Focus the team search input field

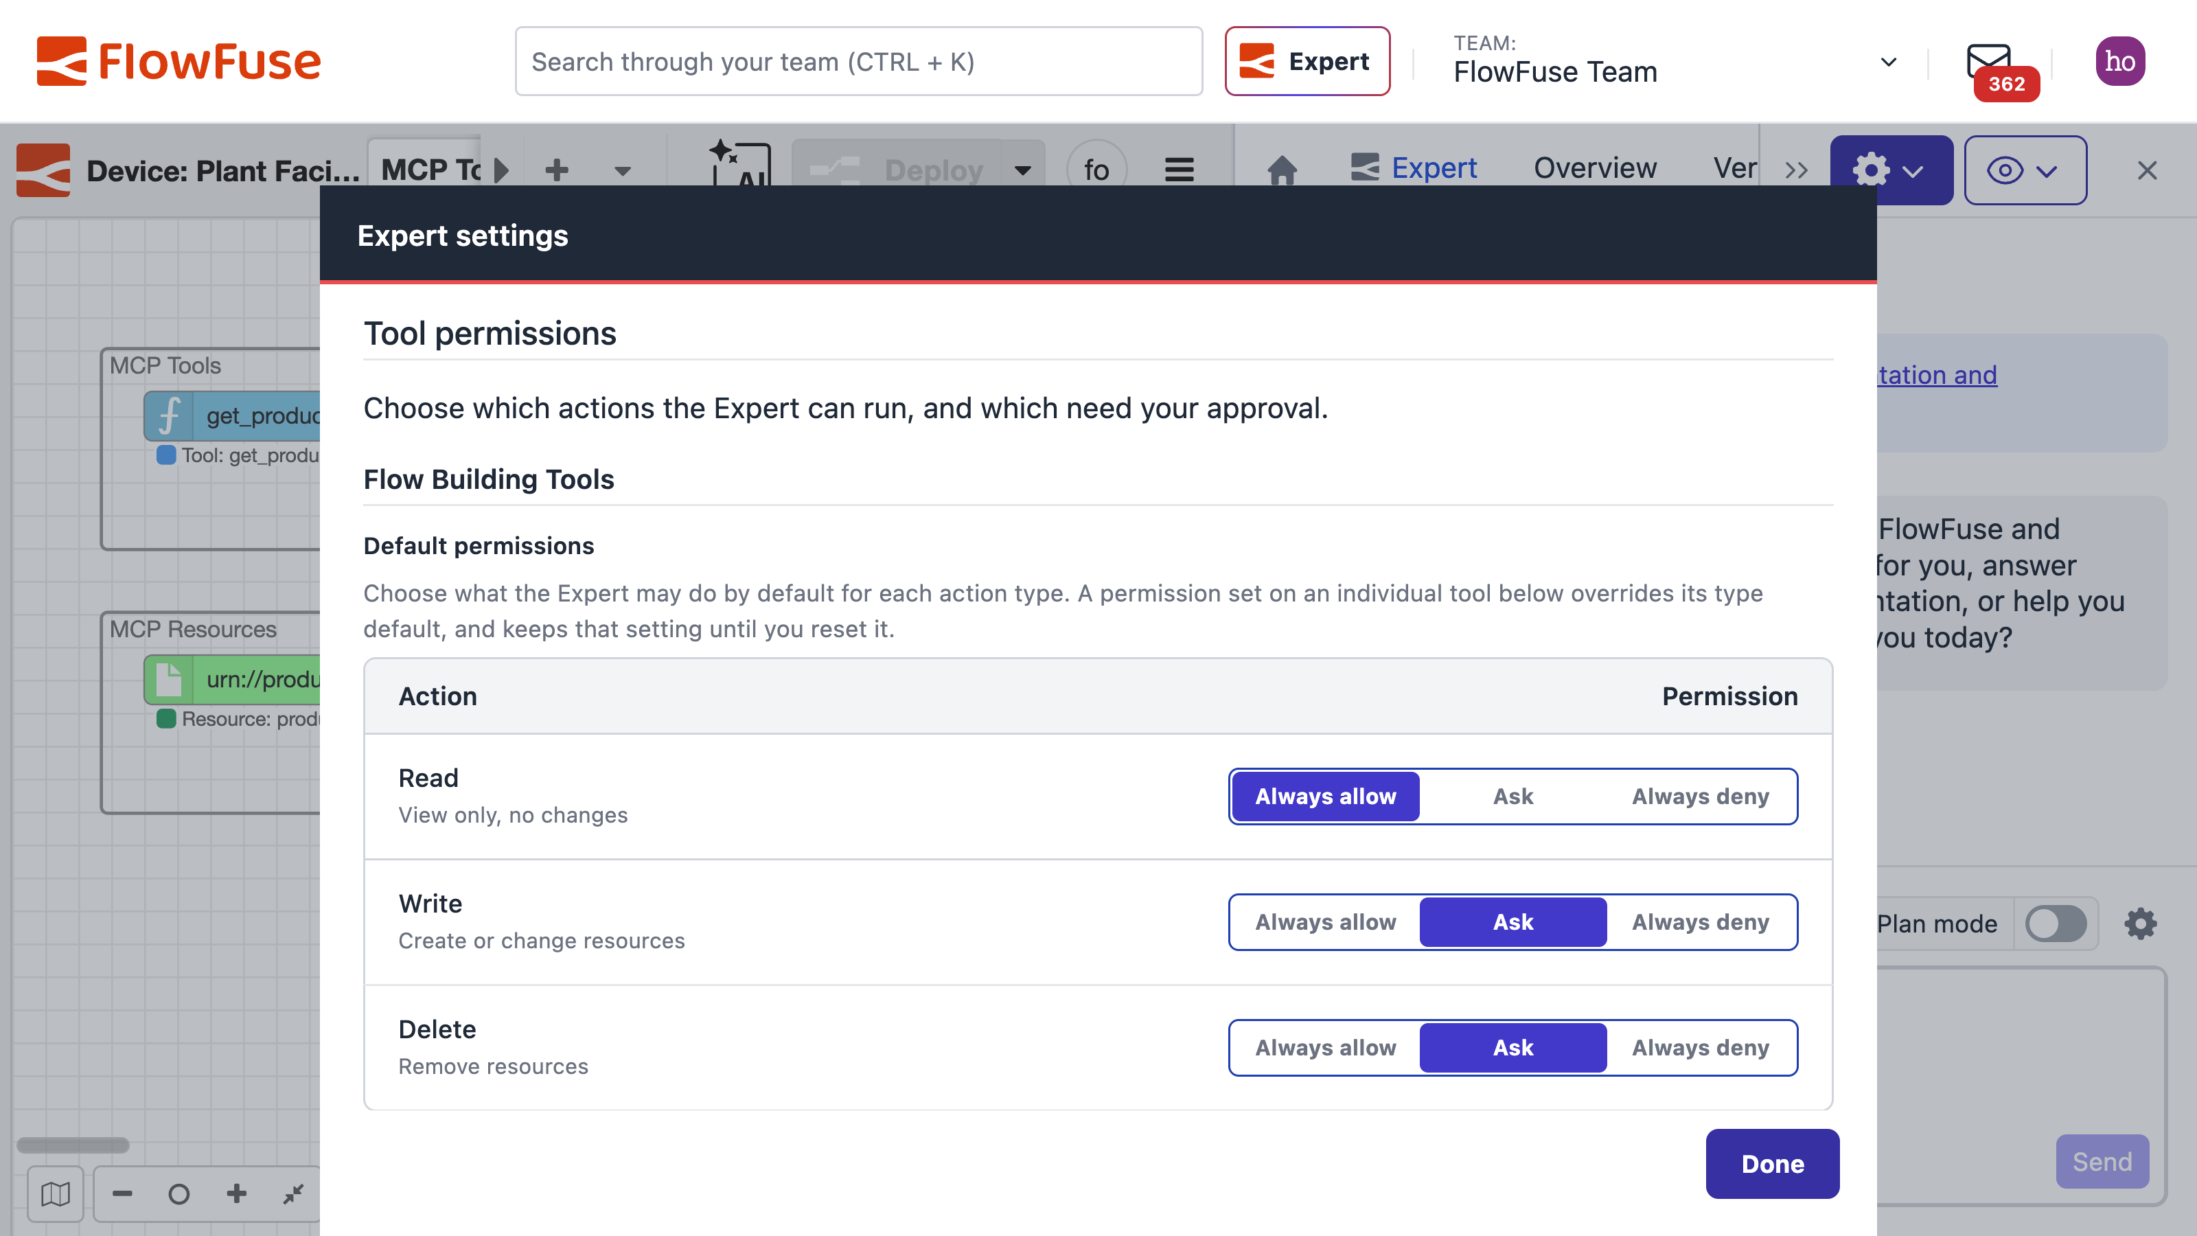pos(858,61)
